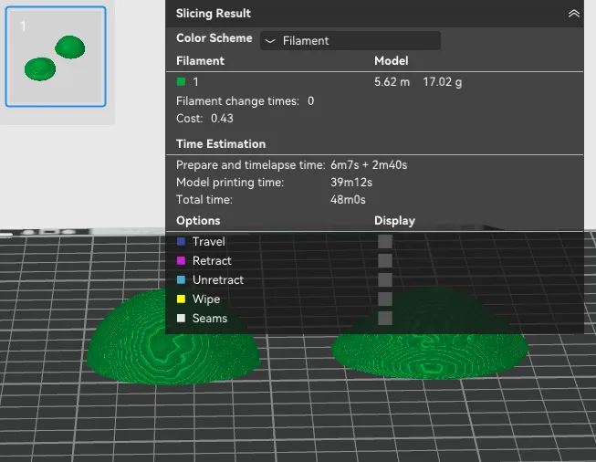The image size is (596, 462).
Task: Enable the Travel display checkbox
Action: [x=385, y=241]
